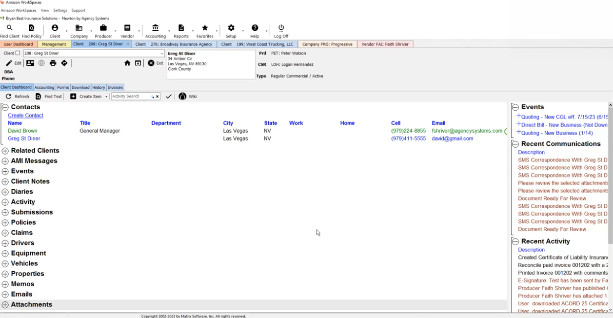613x318 pixels.
Task: Click in the Activity Search field
Action: click(130, 97)
